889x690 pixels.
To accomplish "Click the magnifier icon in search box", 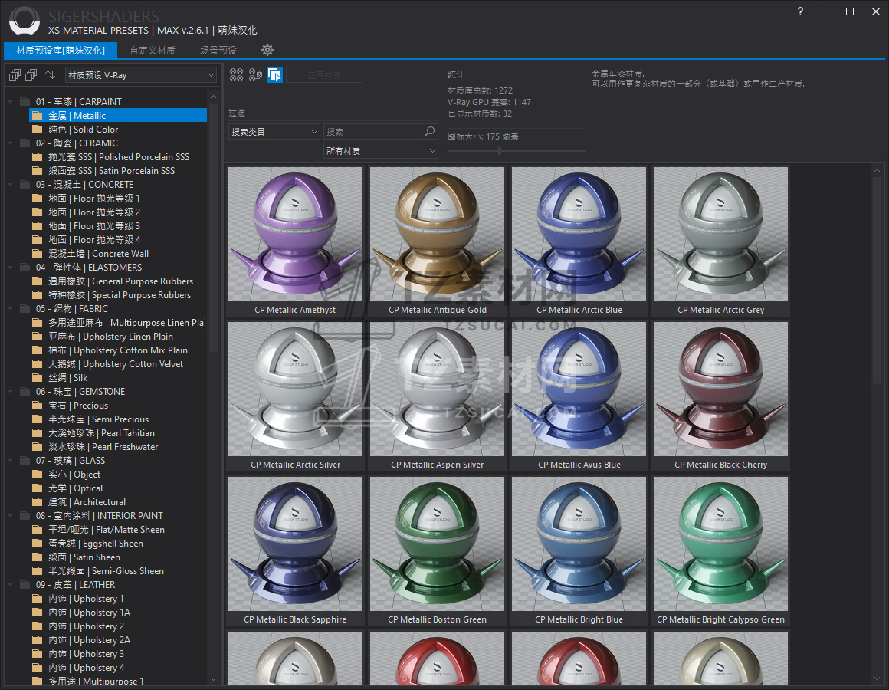I will 430,132.
